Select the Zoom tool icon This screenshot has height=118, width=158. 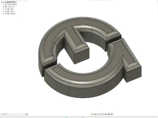coord(100,114)
